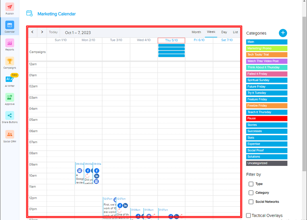The width and height of the screenshot is (307, 220).
Task: Open Reports from the sidebar
Action: tap(10, 43)
